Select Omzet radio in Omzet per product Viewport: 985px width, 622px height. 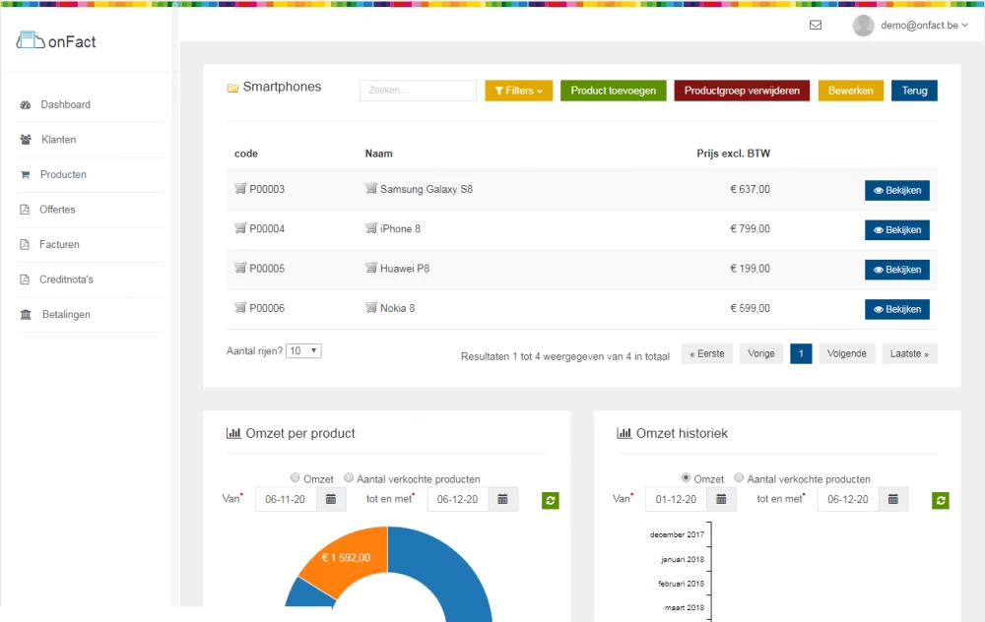[x=295, y=478]
